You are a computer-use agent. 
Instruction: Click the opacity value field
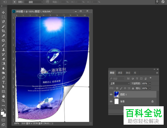click(145, 83)
